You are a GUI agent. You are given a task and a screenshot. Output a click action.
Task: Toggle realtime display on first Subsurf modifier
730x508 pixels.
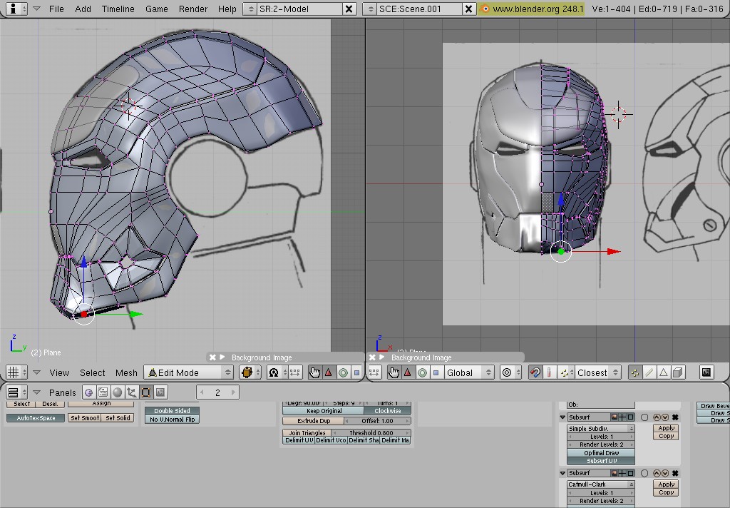[622, 417]
